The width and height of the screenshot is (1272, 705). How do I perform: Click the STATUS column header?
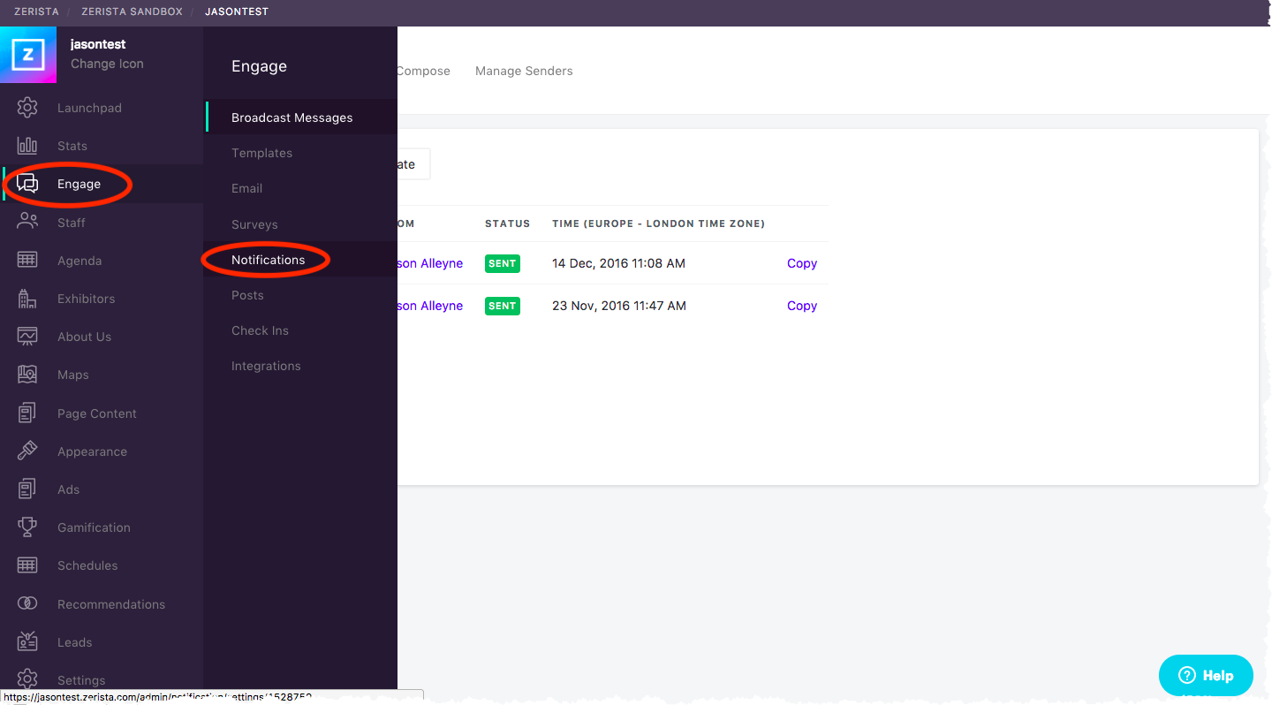508,224
